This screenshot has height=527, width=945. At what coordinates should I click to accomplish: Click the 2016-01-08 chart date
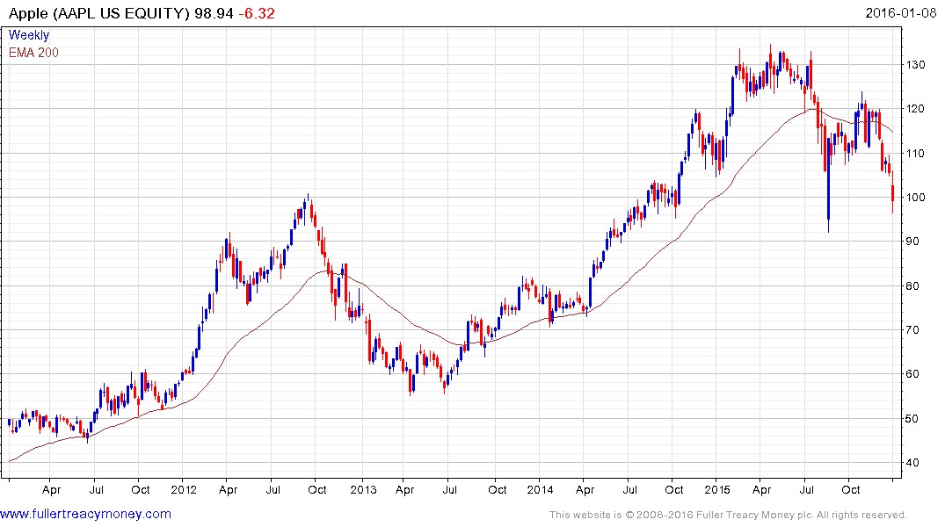point(899,14)
